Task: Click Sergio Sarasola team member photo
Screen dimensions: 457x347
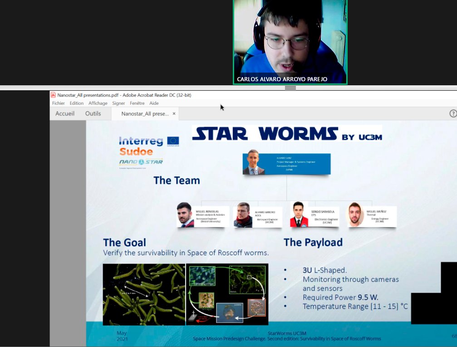Action: pyautogui.click(x=300, y=213)
